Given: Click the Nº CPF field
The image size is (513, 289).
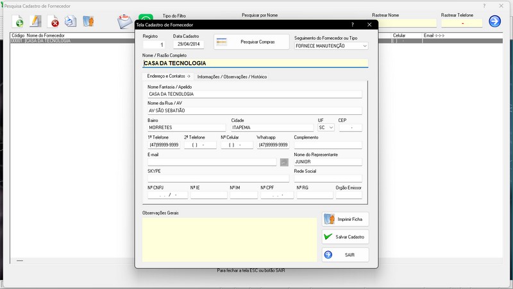Looking at the screenshot, I should click(277, 195).
